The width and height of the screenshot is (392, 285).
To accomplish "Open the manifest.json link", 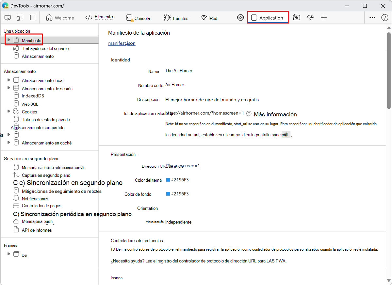I will pos(122,43).
